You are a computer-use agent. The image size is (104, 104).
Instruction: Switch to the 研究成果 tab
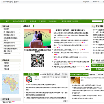(x=101, y=75)
